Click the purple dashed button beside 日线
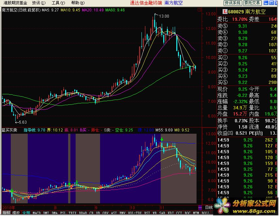This screenshot has height=216, width=279. (x=200, y=207)
